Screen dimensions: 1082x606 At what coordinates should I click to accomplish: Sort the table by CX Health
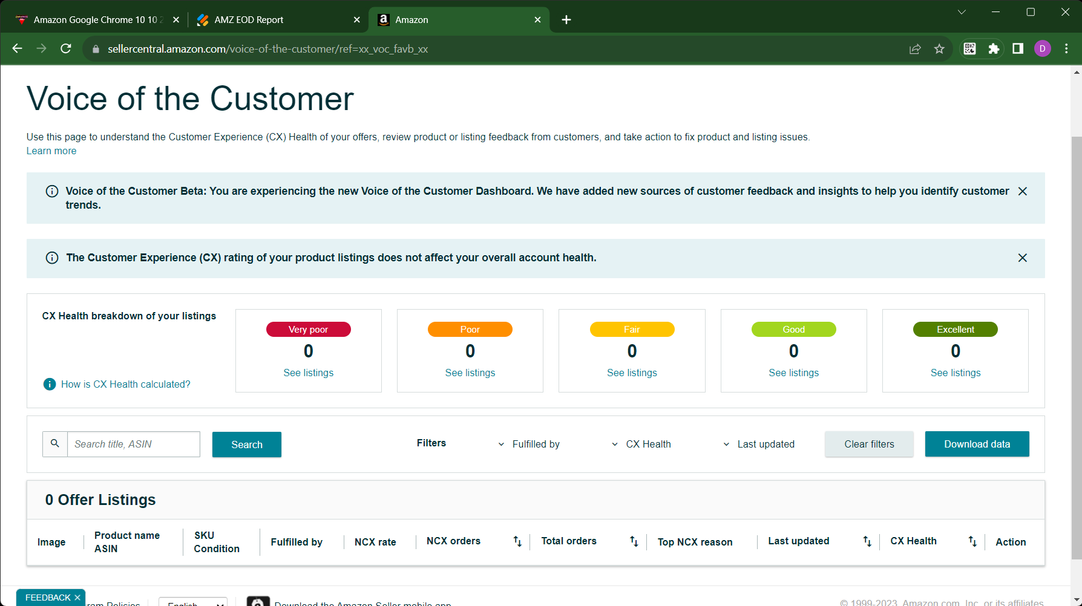click(x=972, y=541)
